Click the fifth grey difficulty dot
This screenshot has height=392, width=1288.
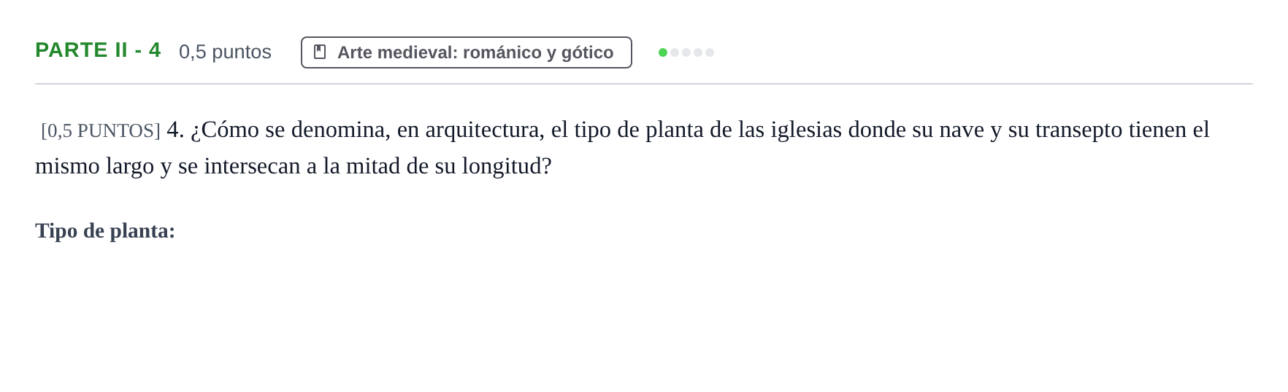(710, 52)
